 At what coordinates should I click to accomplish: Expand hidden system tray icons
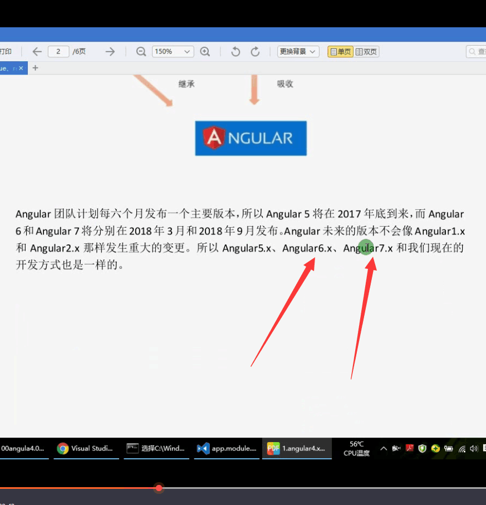pos(383,448)
